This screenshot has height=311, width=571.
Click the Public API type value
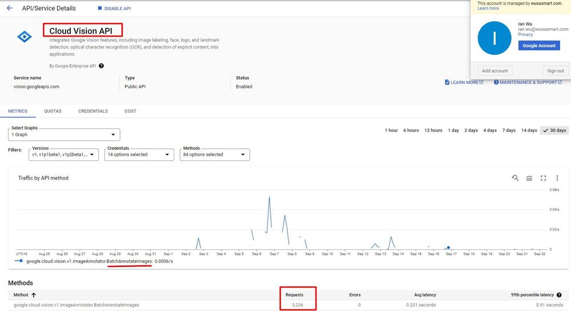[135, 87]
